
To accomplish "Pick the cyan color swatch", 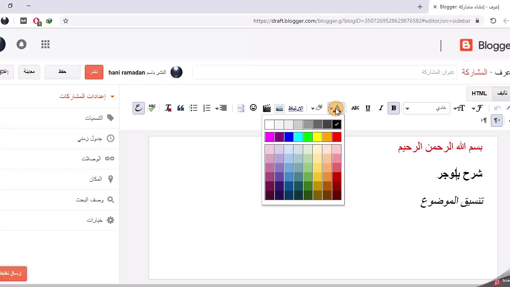I will (298, 138).
